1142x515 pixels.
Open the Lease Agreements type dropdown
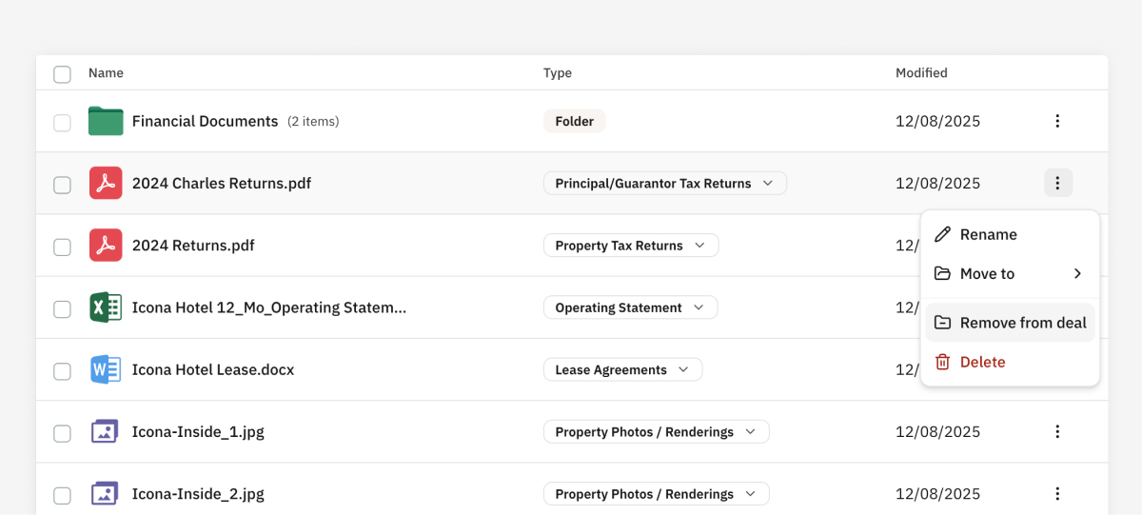tap(622, 369)
